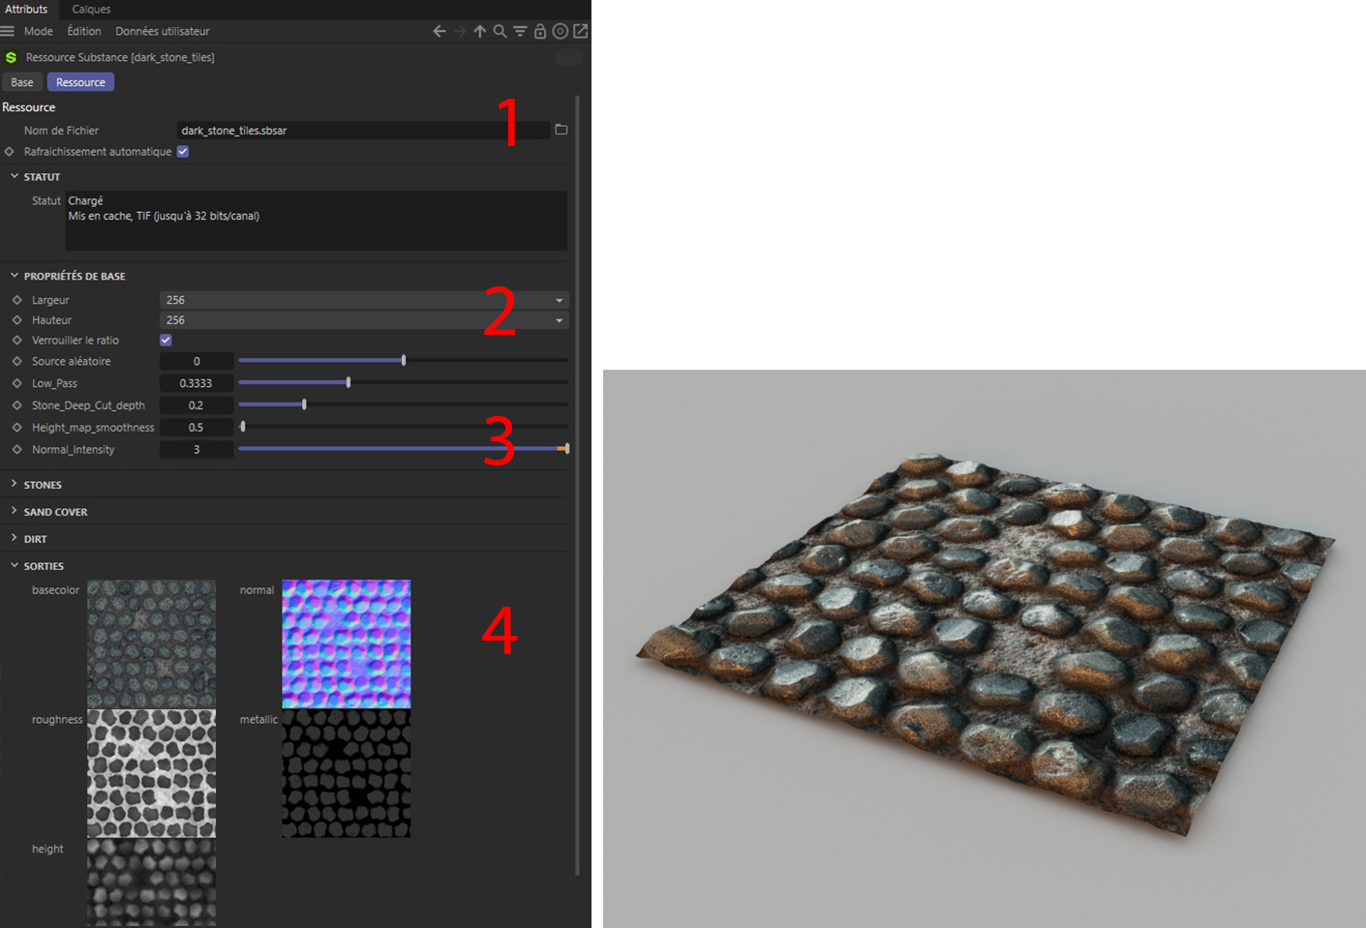The height and width of the screenshot is (928, 1366).
Task: Open the Largeur dropdown
Action: coord(364,300)
